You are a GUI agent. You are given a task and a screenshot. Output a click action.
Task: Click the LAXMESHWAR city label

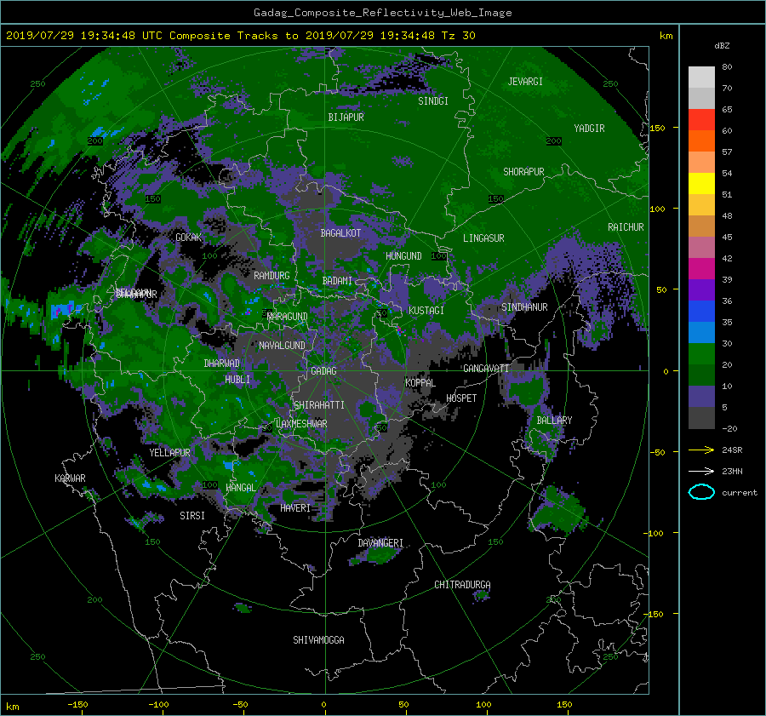pos(301,424)
